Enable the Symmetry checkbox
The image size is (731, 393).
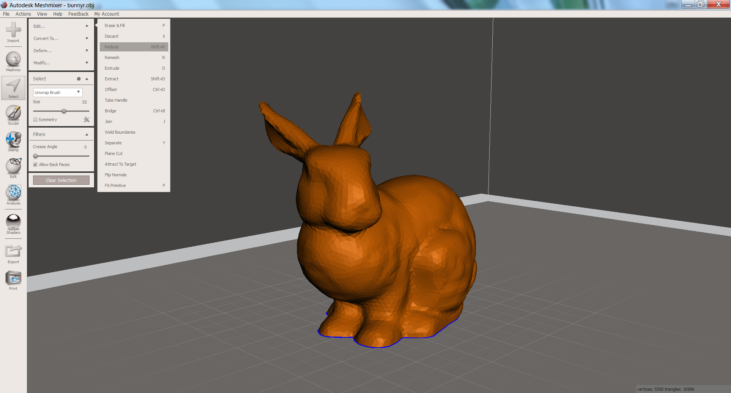(x=35, y=119)
